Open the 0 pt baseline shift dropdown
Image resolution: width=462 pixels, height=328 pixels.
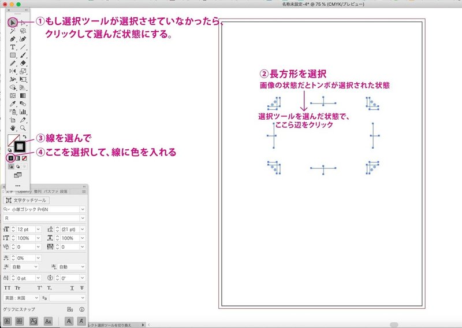(38, 278)
